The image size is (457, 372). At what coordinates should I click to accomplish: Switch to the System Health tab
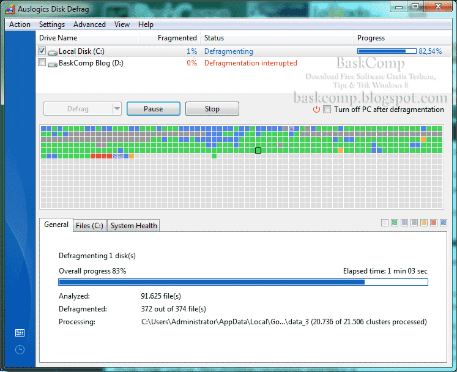[134, 226]
